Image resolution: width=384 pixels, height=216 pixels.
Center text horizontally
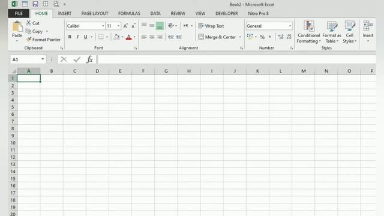pos(152,37)
